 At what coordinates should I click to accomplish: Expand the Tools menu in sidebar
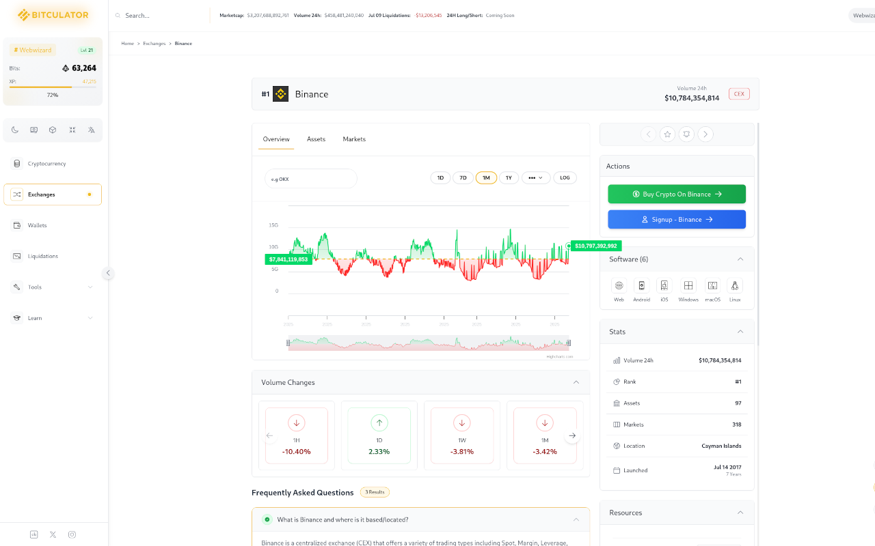click(x=90, y=287)
